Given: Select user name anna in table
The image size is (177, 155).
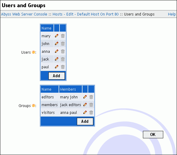Looking at the screenshot, I should pyautogui.click(x=46, y=52).
